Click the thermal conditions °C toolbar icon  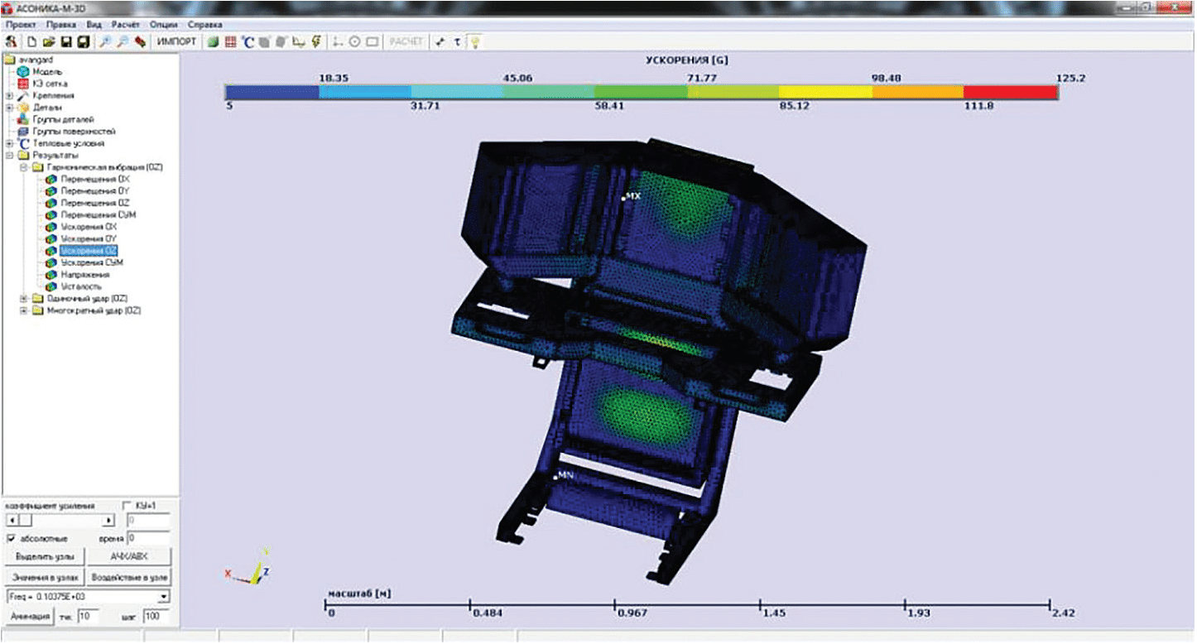click(x=248, y=41)
